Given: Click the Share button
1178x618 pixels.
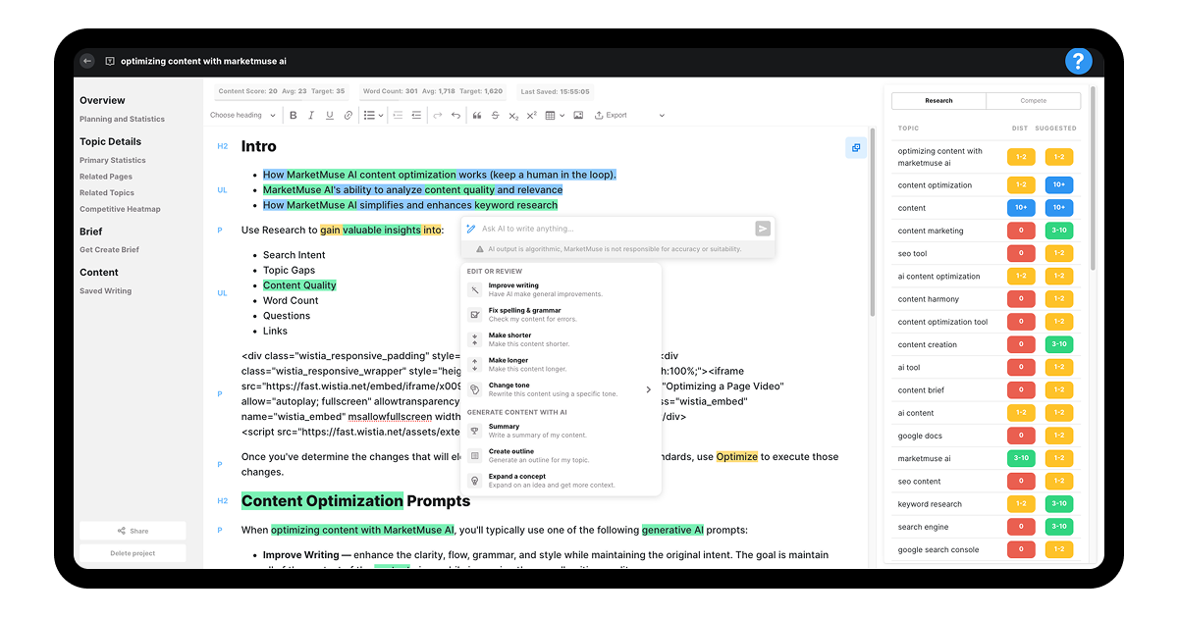Looking at the screenshot, I should tap(133, 531).
